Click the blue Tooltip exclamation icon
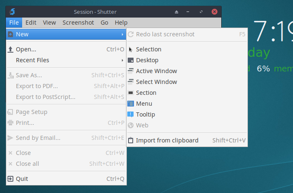The height and width of the screenshot is (193, 293). [x=130, y=114]
